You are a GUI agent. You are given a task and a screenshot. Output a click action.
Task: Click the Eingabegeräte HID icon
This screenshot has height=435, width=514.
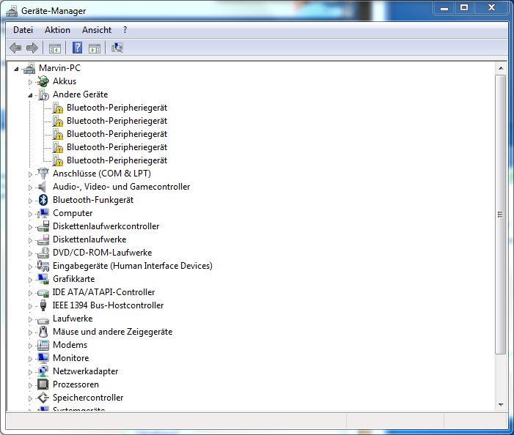point(43,266)
